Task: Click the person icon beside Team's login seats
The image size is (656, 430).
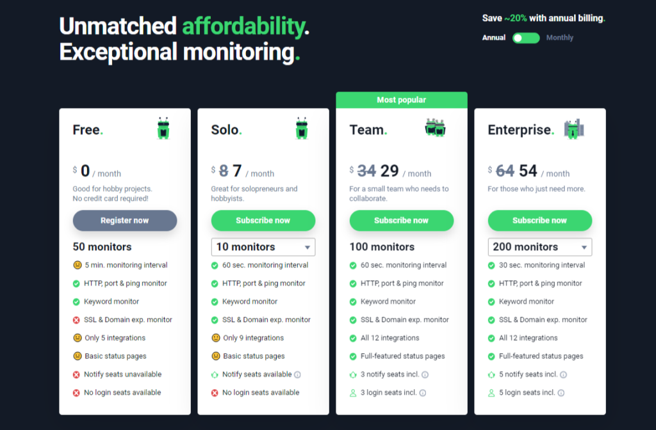Action: pos(354,392)
